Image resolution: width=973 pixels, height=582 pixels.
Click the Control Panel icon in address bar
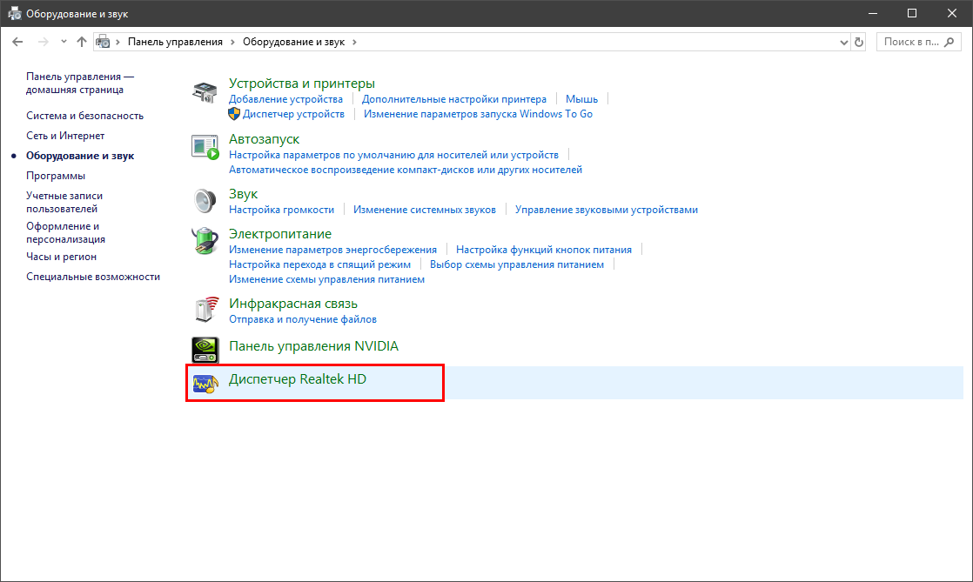click(x=103, y=42)
